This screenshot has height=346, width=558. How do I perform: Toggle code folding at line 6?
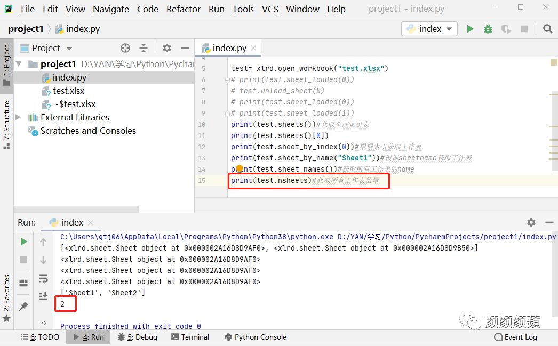(227, 80)
